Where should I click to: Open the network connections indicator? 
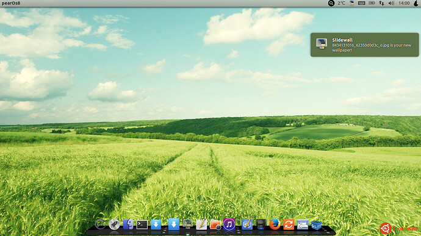[381, 3]
